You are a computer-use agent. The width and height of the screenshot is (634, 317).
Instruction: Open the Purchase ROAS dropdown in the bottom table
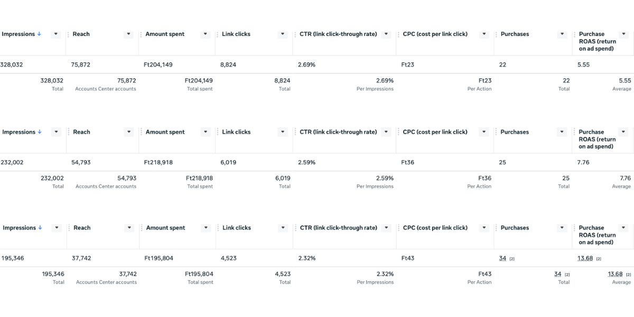[x=624, y=228]
